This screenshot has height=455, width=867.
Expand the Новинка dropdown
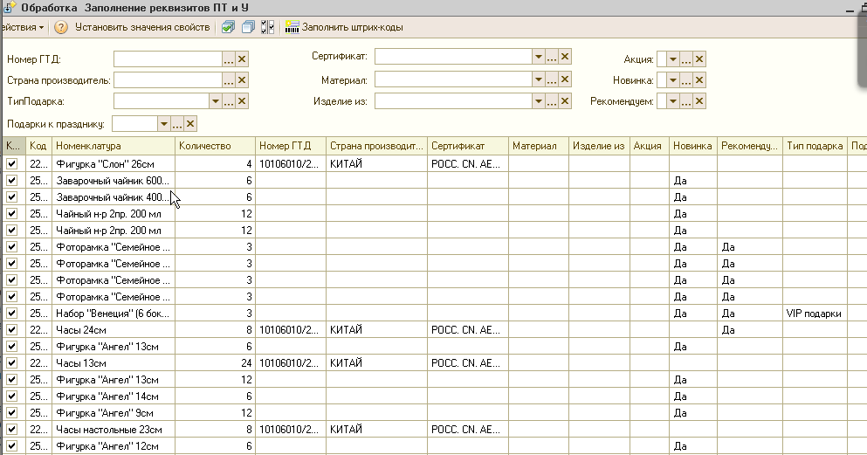[x=672, y=80]
